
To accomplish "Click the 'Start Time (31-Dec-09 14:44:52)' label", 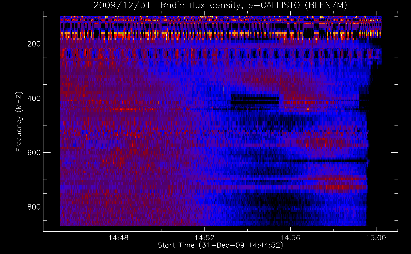I will [x=220, y=245].
